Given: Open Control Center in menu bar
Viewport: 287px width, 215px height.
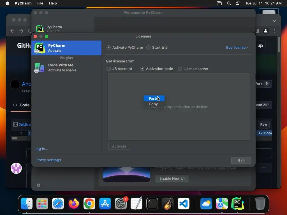Looking at the screenshot, I should 238,3.
